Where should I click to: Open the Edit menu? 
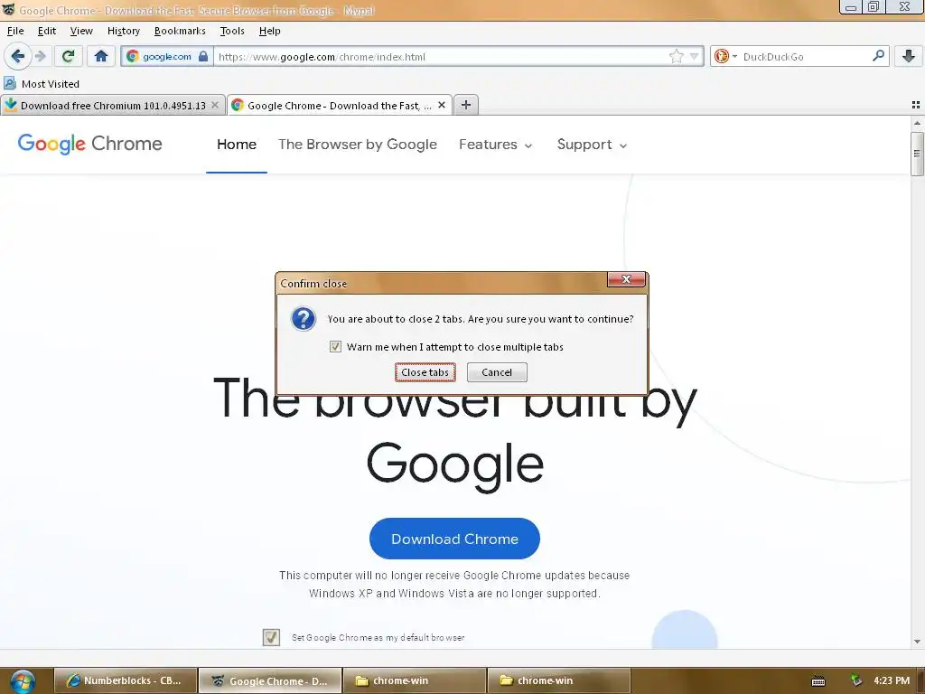point(47,31)
